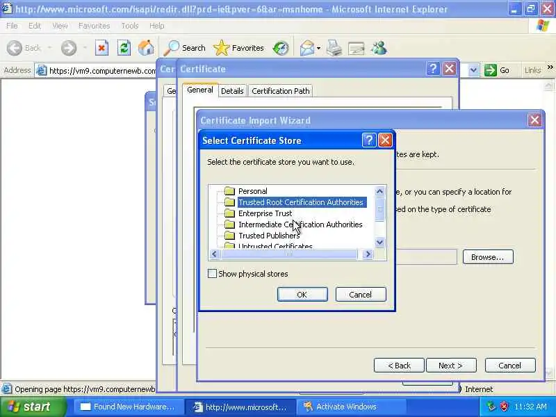This screenshot has width=556, height=417.
Task: Click the Home icon in the IE toolbar
Action: (x=146, y=48)
